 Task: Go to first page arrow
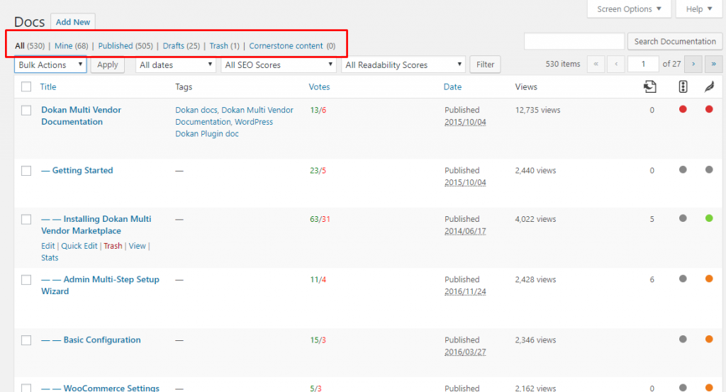(x=596, y=64)
